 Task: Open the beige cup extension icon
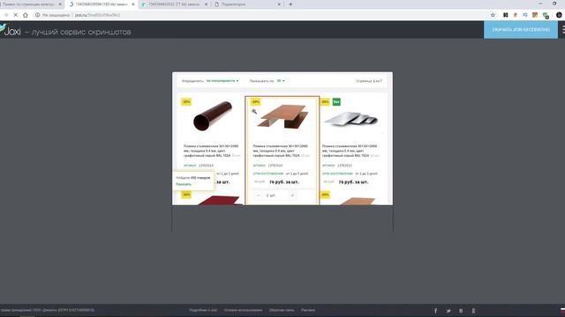click(516, 15)
